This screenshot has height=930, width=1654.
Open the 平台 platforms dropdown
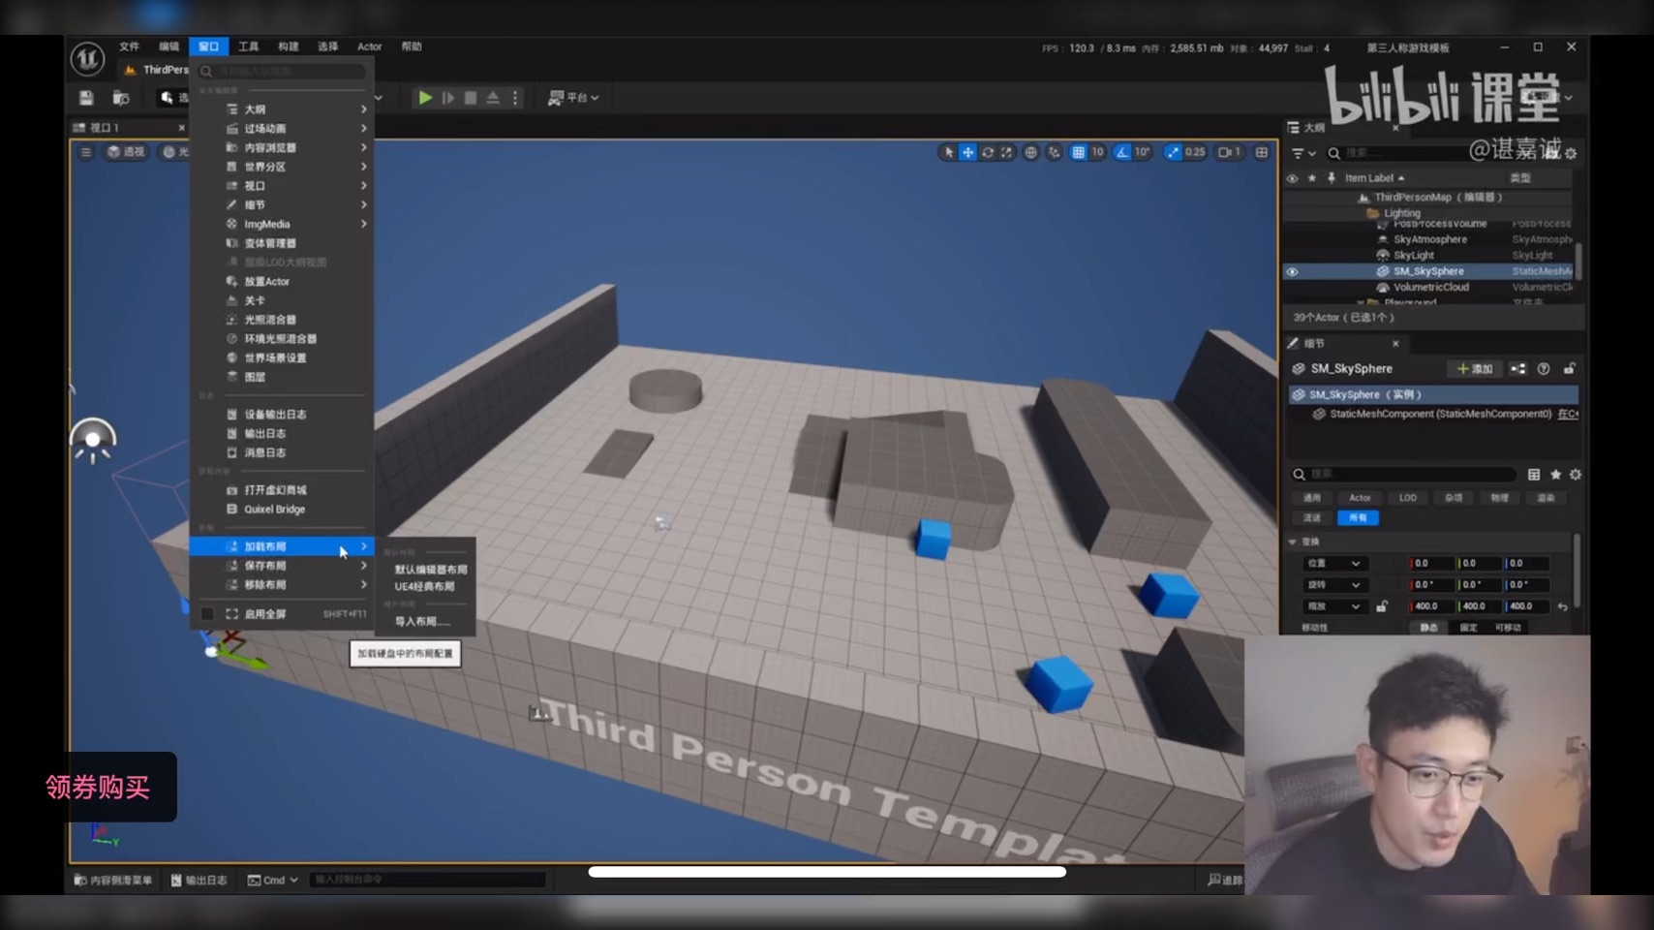(x=573, y=98)
